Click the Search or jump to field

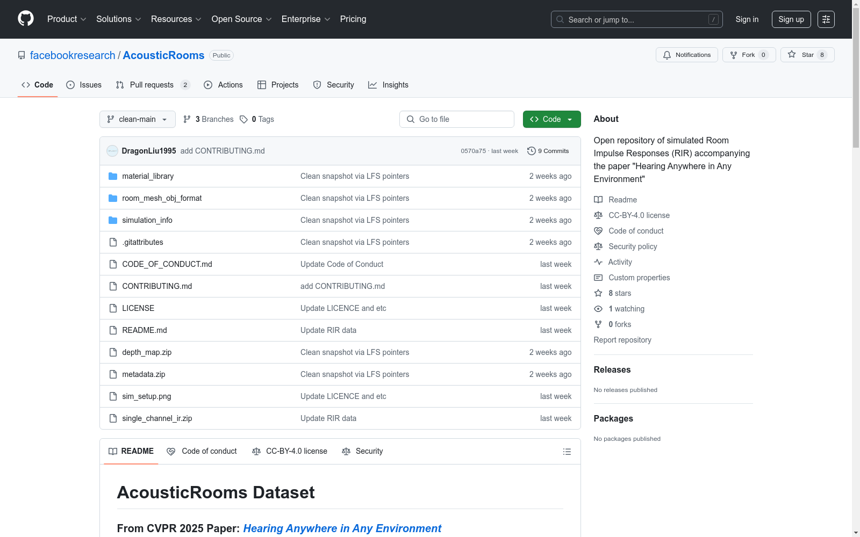tap(637, 19)
